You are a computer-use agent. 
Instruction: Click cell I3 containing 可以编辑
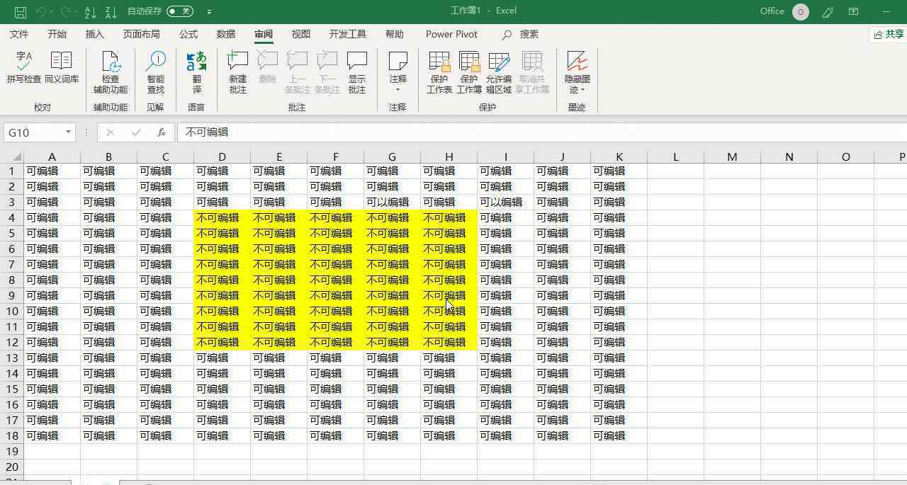tap(505, 202)
